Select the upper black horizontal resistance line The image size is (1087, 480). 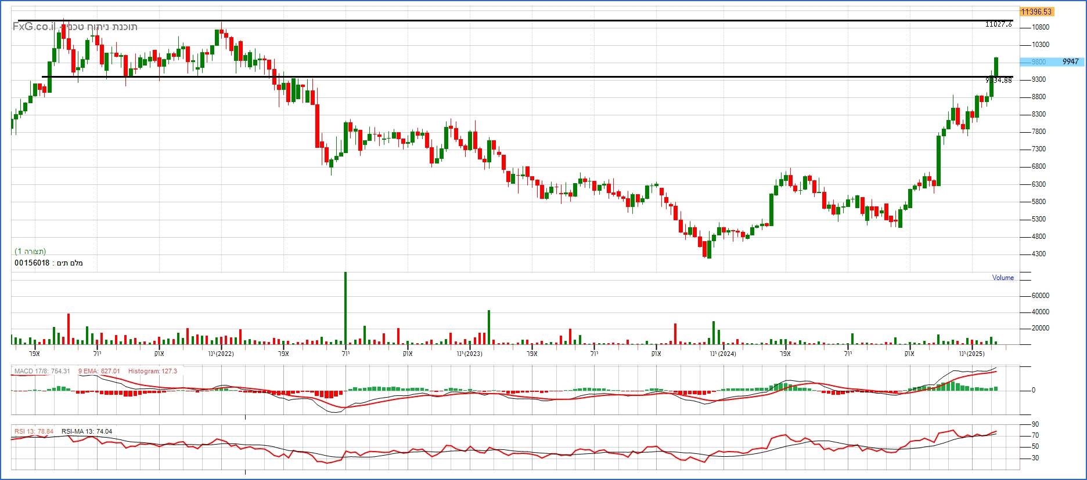point(523,21)
